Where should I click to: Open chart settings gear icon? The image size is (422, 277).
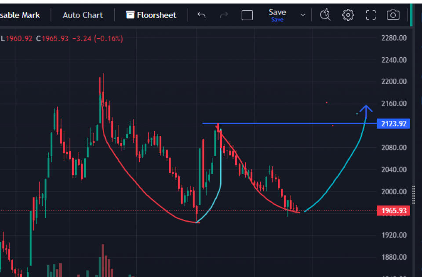(x=348, y=15)
